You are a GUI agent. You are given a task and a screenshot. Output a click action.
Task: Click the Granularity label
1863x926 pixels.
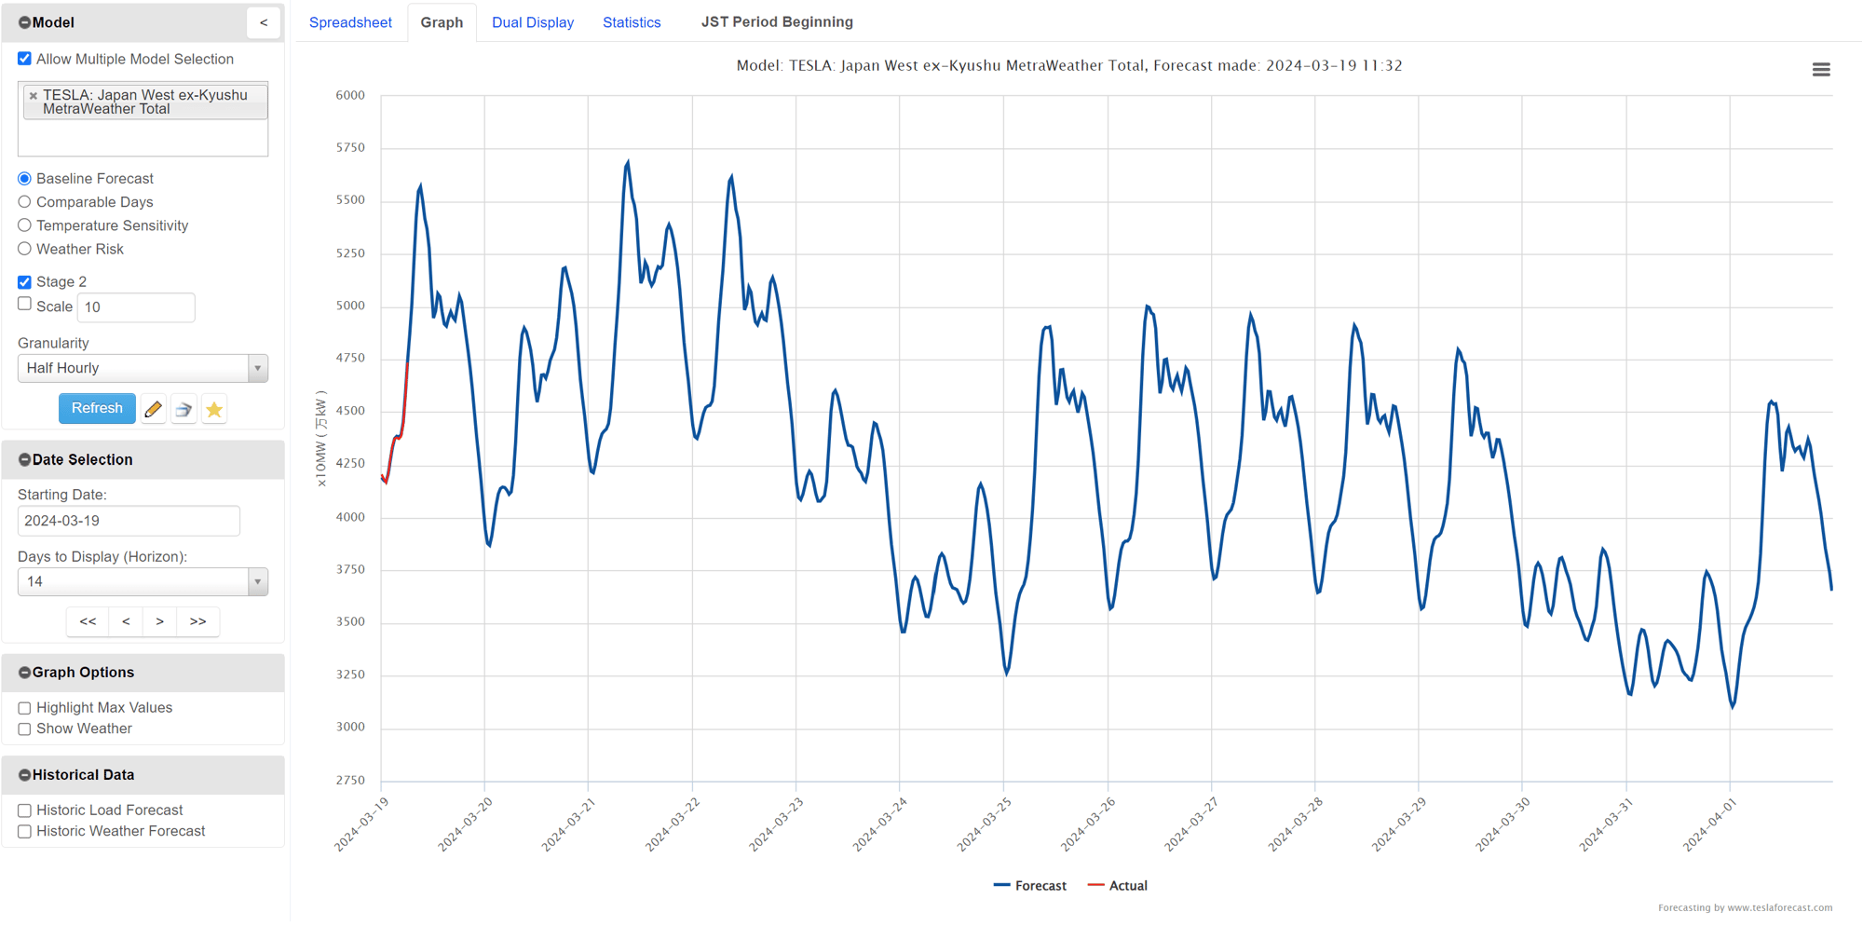pos(53,344)
